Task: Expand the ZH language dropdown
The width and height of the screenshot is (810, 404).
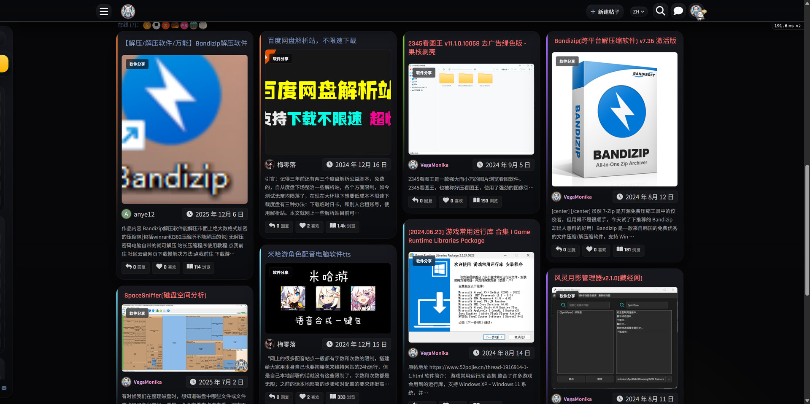Action: [638, 12]
